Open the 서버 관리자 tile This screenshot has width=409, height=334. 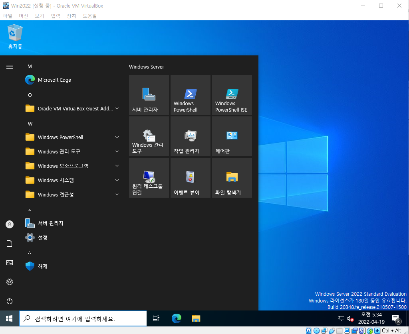(x=149, y=95)
